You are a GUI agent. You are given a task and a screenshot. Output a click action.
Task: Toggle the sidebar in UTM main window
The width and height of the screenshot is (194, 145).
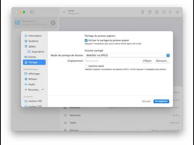pos(32,12)
